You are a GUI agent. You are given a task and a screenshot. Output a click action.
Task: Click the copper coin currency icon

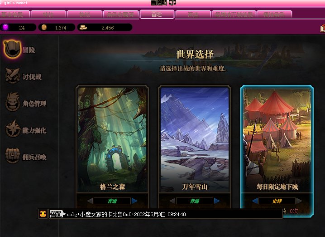(x=44, y=27)
